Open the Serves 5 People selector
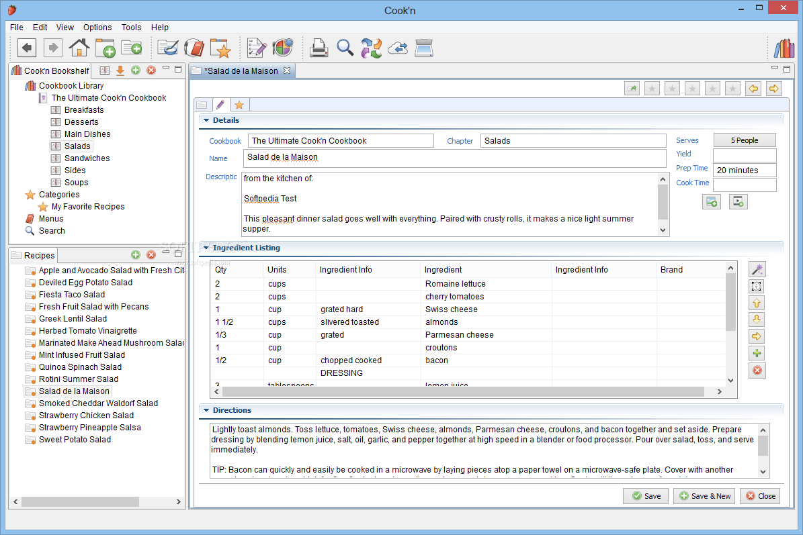Viewport: 803px width, 535px height. [x=745, y=140]
